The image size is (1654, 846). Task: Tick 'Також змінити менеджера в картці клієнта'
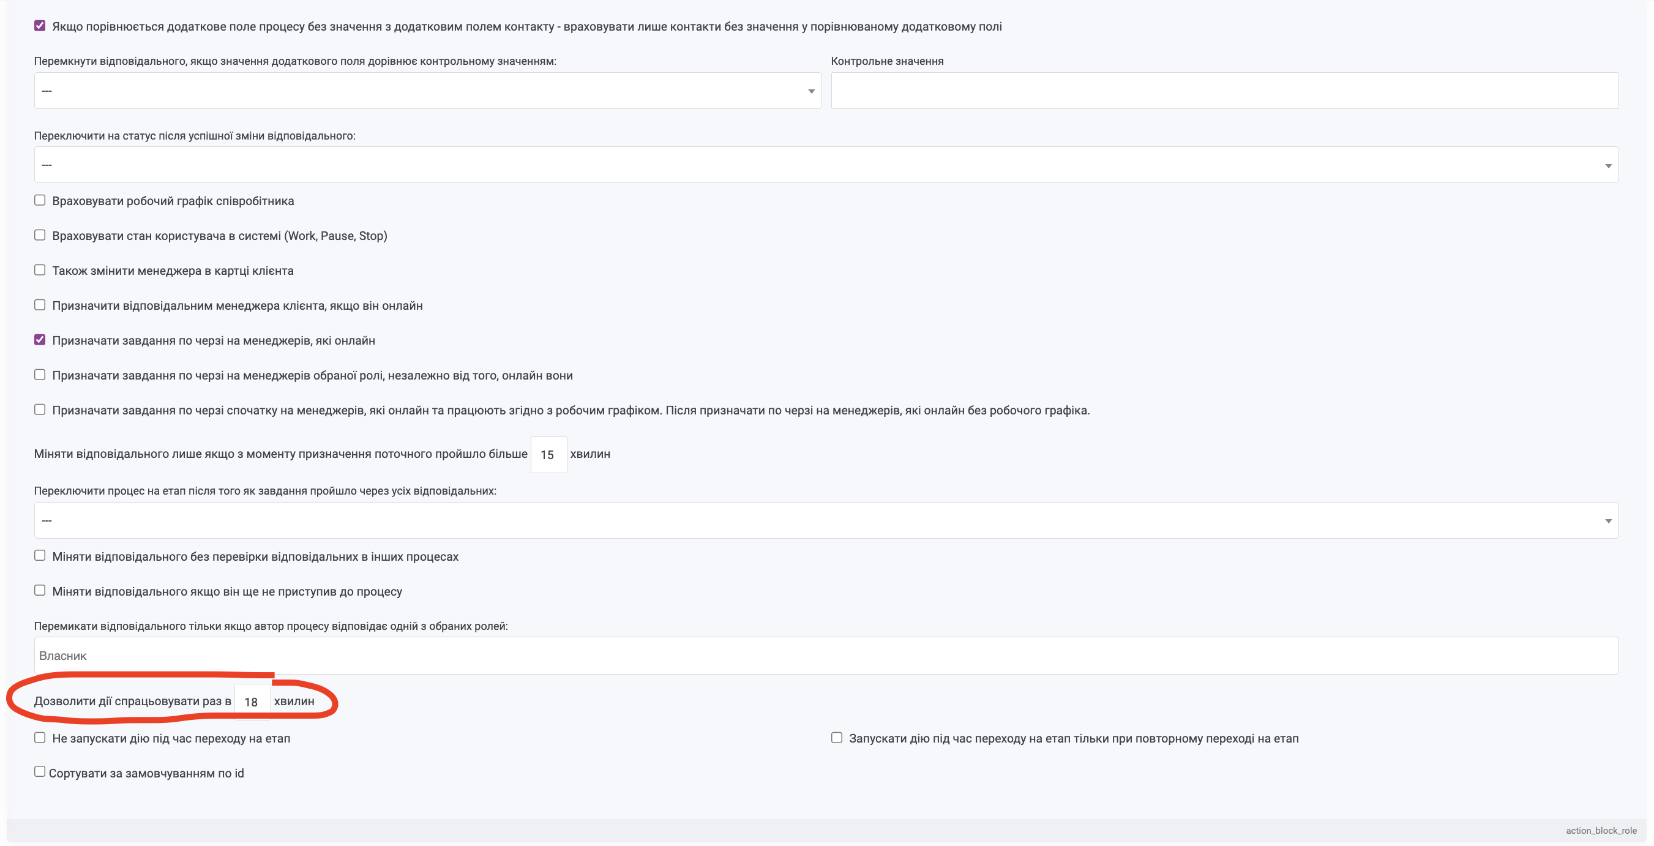click(x=40, y=270)
